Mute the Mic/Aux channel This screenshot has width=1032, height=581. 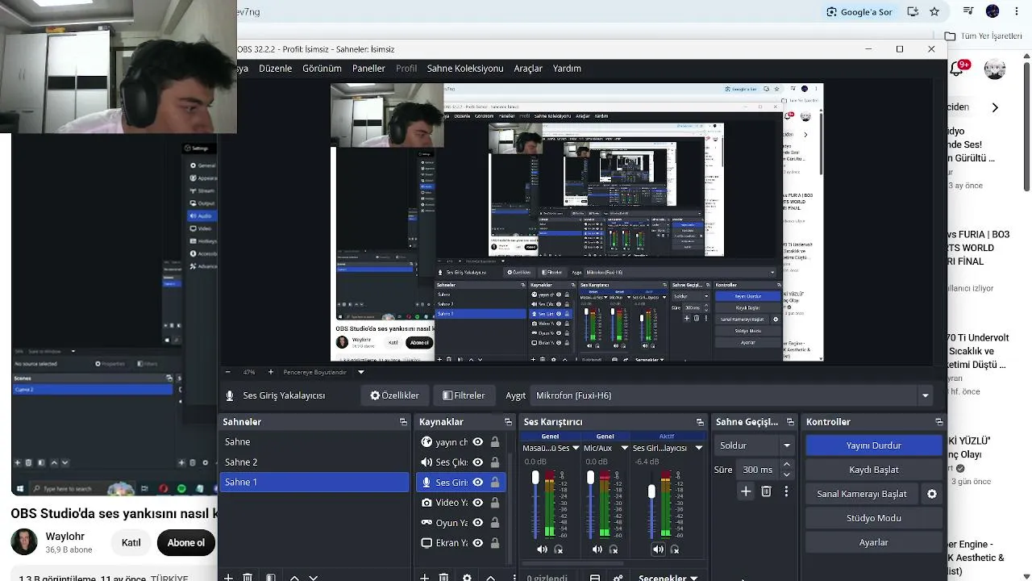pos(597,550)
